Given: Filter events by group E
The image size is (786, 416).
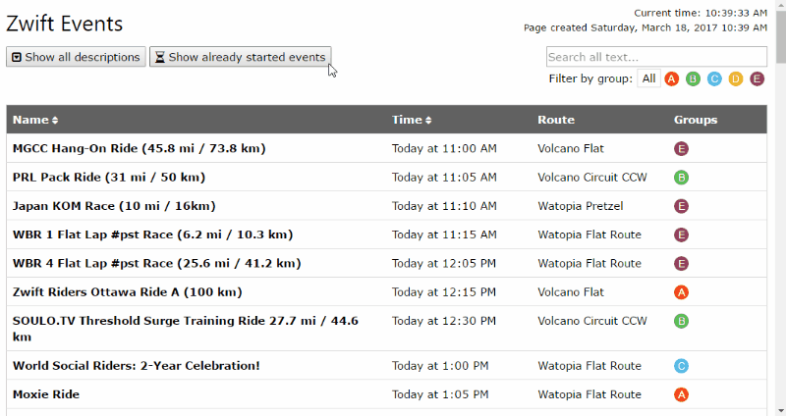Looking at the screenshot, I should [757, 78].
